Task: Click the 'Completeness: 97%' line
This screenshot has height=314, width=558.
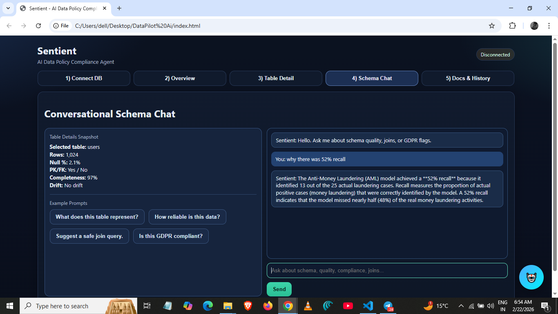Action: coord(74,177)
